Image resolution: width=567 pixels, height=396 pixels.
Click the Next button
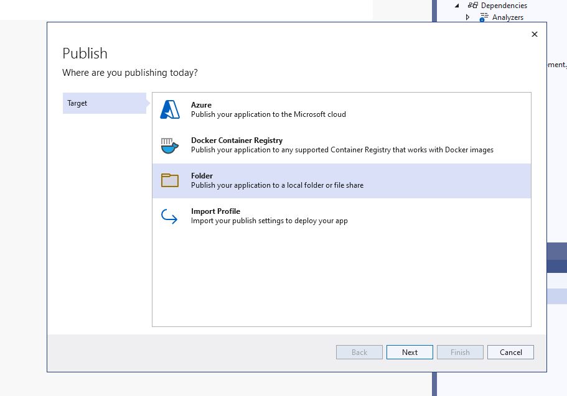coord(410,352)
